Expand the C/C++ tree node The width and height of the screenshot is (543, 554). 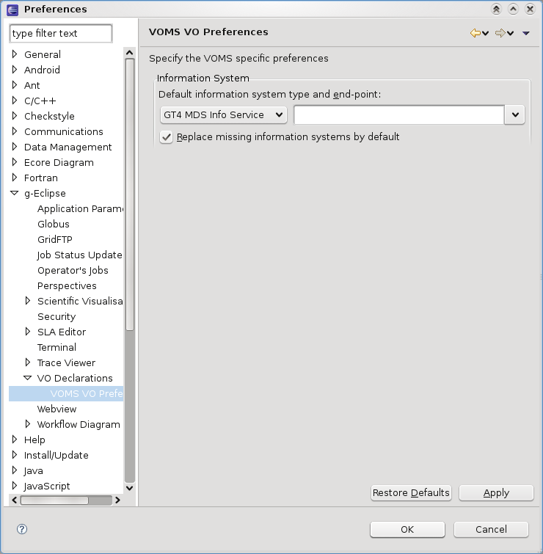(15, 101)
